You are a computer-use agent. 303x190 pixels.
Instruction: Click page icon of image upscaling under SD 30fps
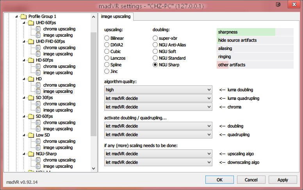click(38, 110)
